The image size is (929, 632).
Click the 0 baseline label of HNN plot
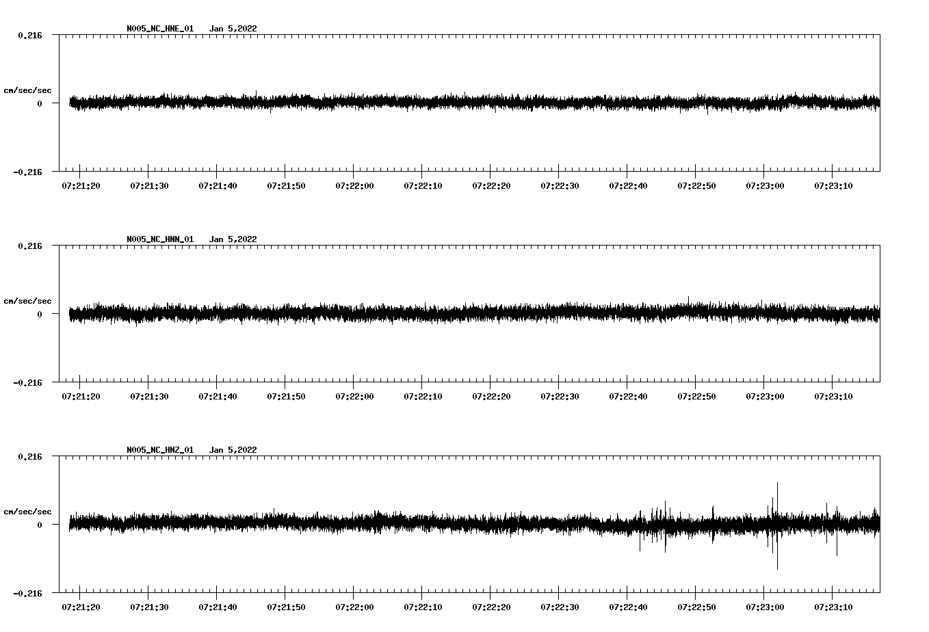pyautogui.click(x=40, y=314)
